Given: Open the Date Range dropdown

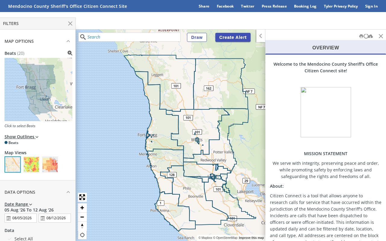Looking at the screenshot, I should [18, 204].
